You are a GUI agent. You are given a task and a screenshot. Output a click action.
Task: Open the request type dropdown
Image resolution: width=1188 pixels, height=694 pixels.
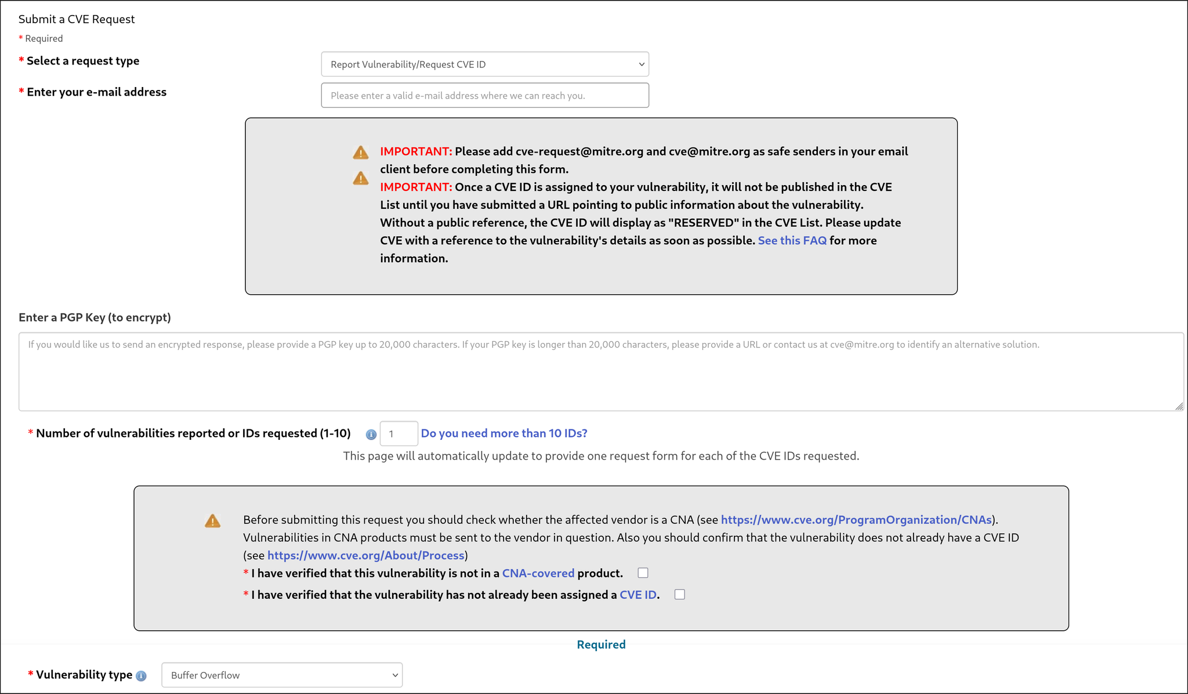pos(485,64)
